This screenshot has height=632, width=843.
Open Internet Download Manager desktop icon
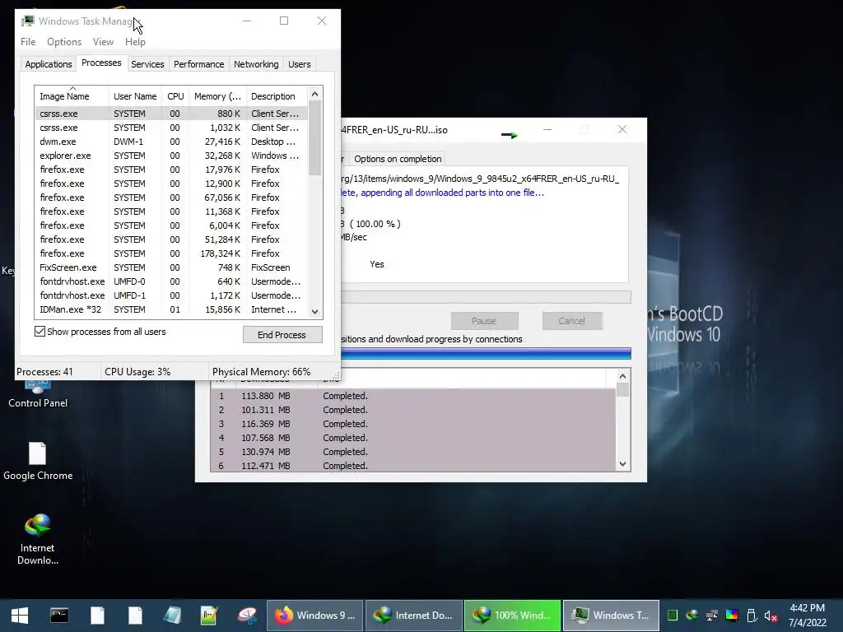tap(37, 539)
